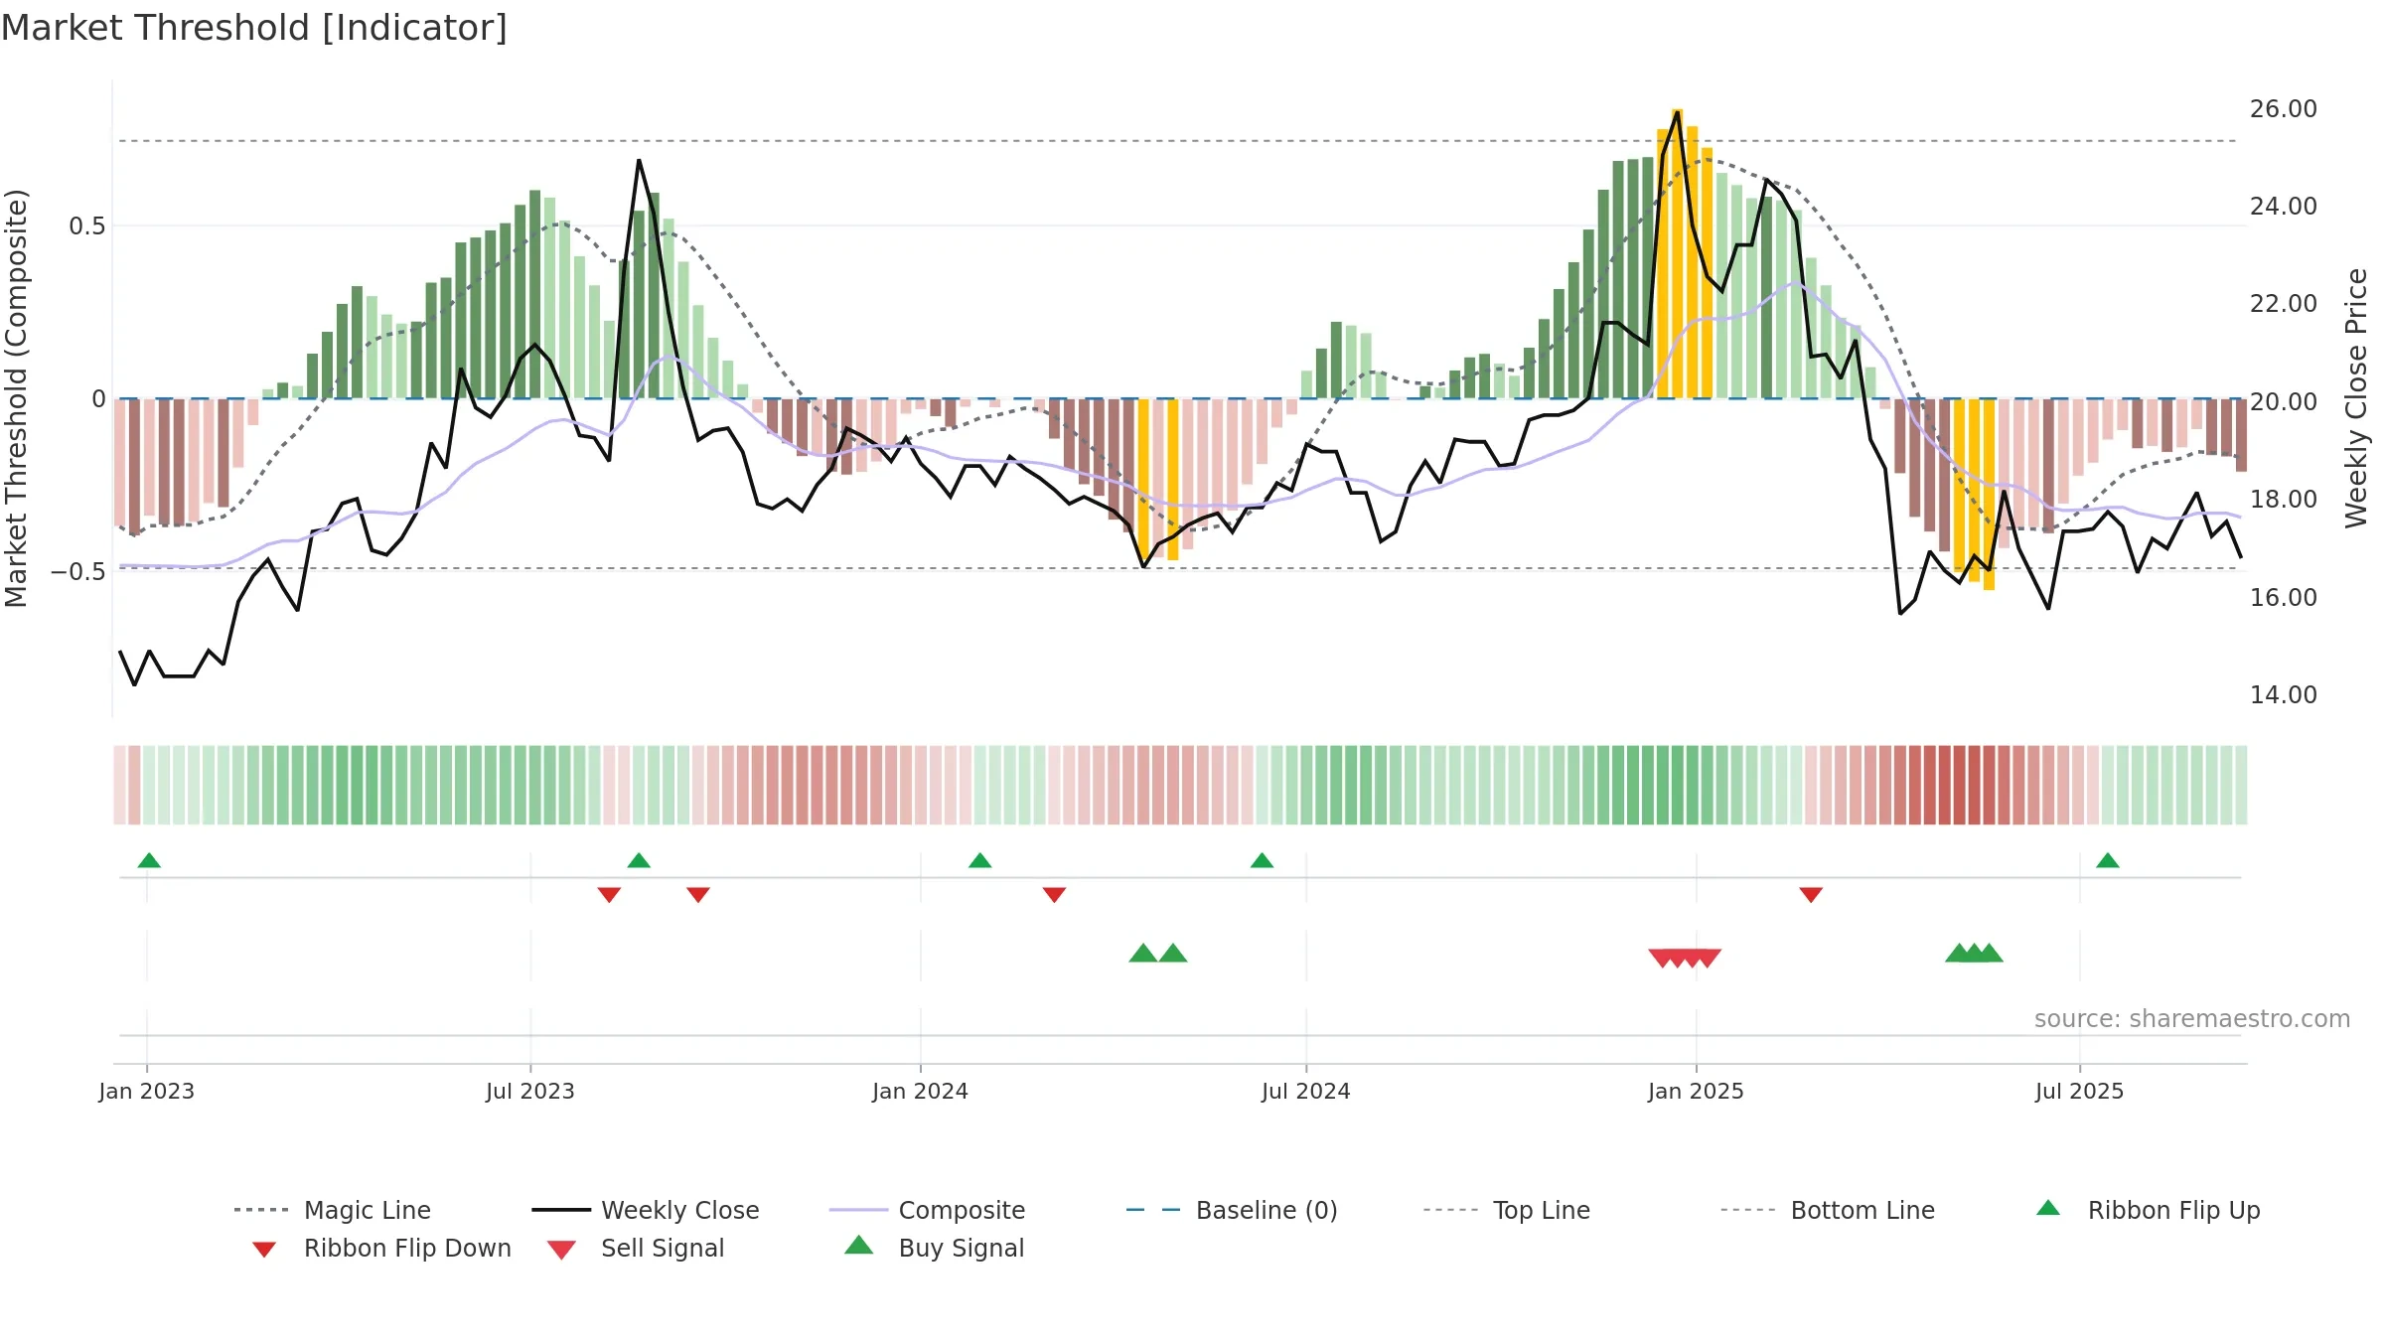The image size is (2384, 1341).
Task: Click the 26.00 price tick label
Action: (2284, 109)
